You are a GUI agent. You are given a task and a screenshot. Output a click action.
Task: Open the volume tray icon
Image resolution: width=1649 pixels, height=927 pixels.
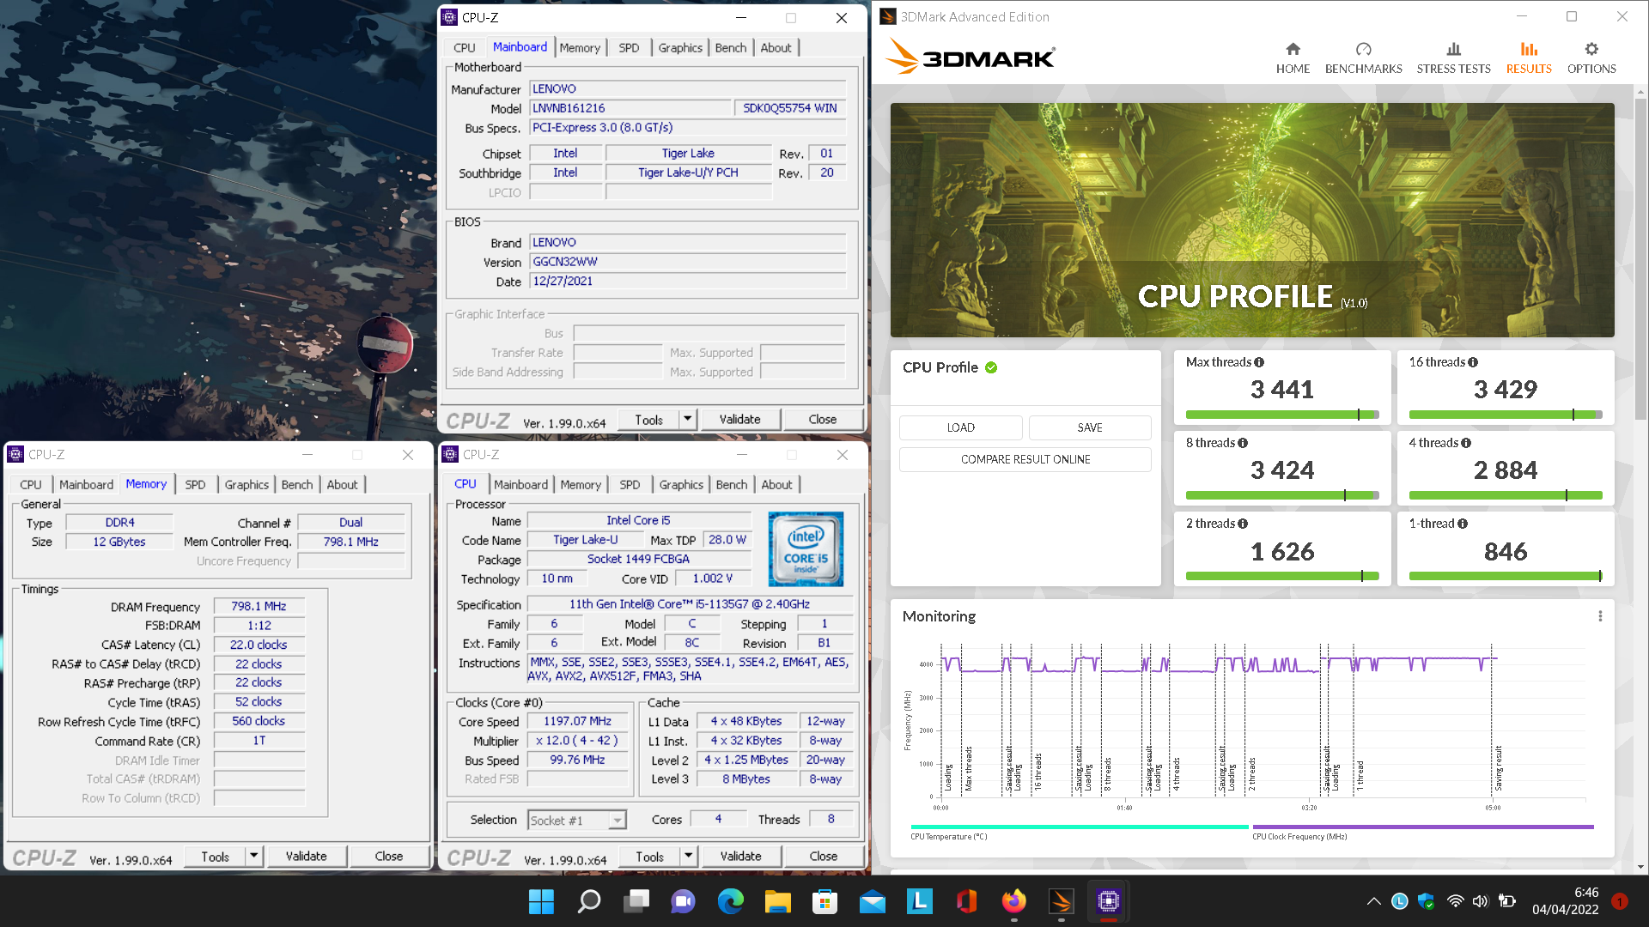[x=1480, y=901]
